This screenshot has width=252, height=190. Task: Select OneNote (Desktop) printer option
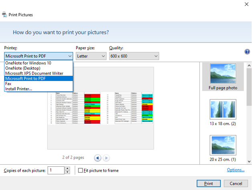pyautogui.click(x=38, y=68)
